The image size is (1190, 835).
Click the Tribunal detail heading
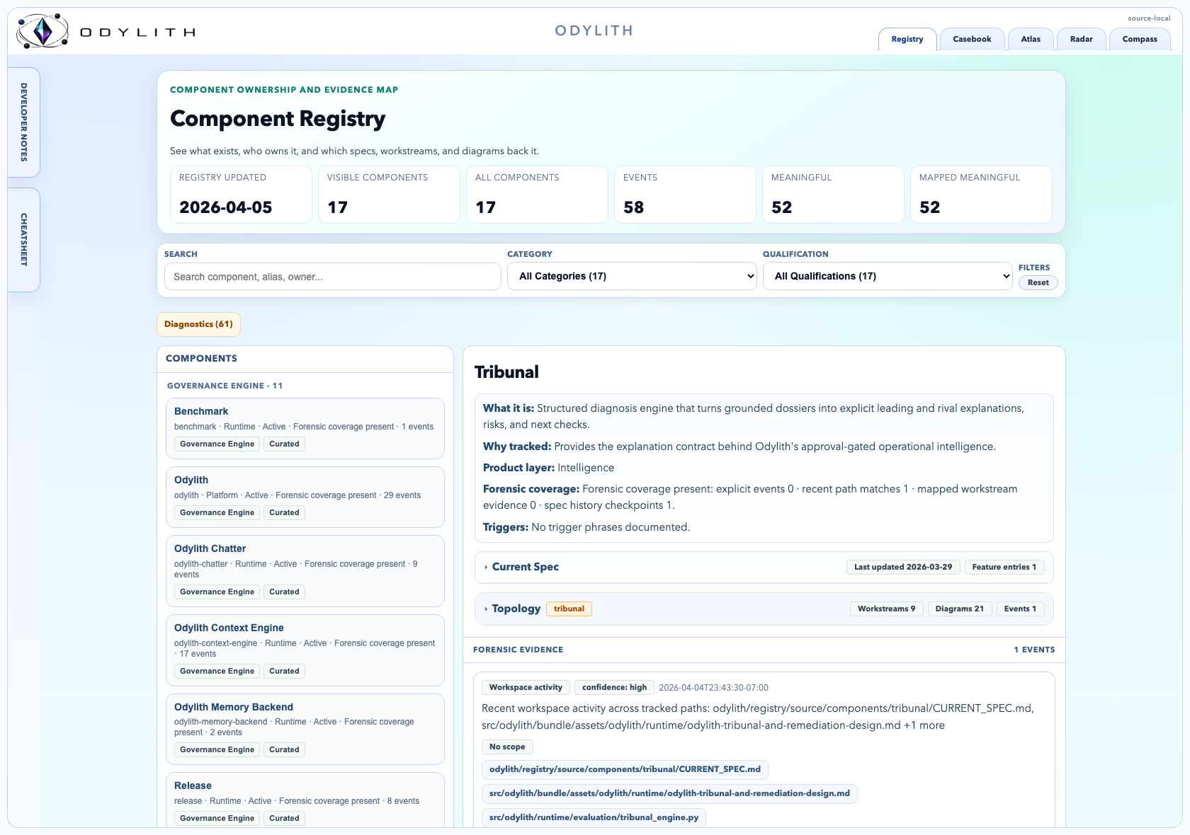click(x=506, y=372)
